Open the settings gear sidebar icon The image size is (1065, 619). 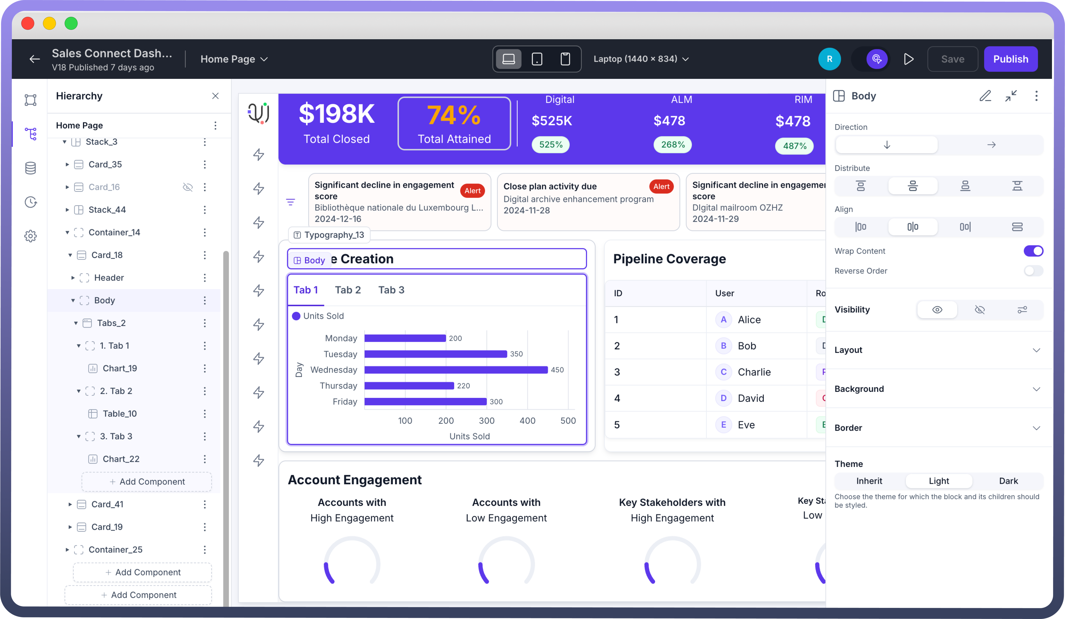(30, 236)
